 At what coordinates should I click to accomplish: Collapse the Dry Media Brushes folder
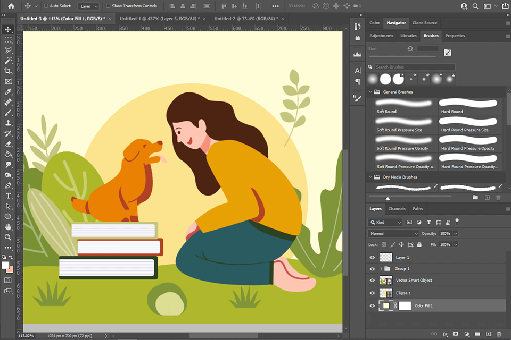(370, 177)
